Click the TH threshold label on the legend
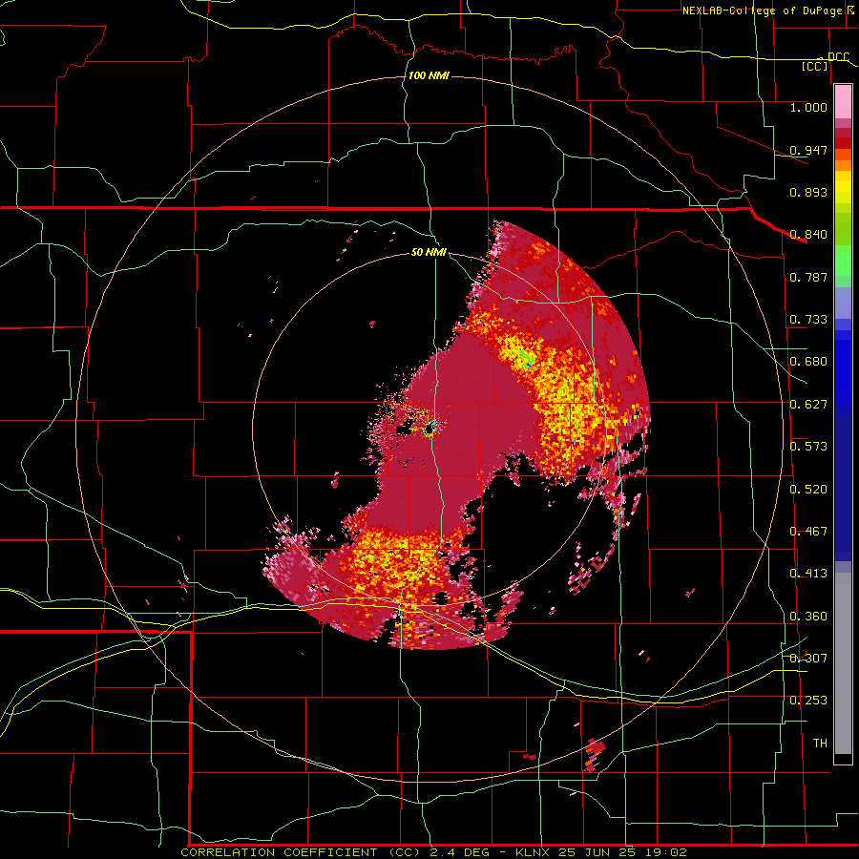 (x=820, y=744)
